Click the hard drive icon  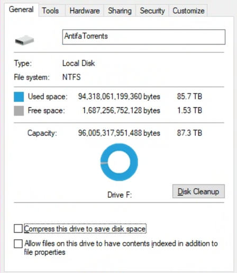24,40
